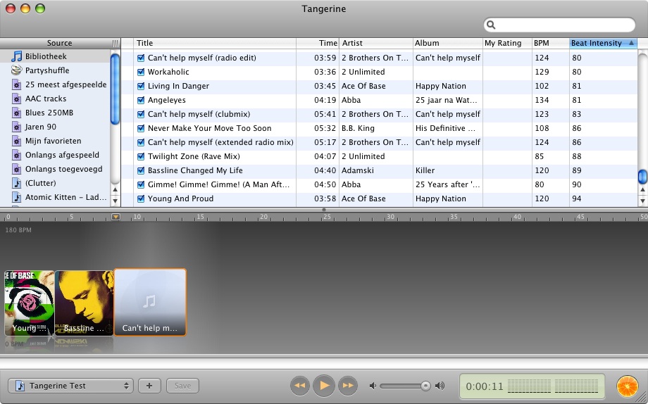Adjust the volume slider knob

pyautogui.click(x=425, y=386)
